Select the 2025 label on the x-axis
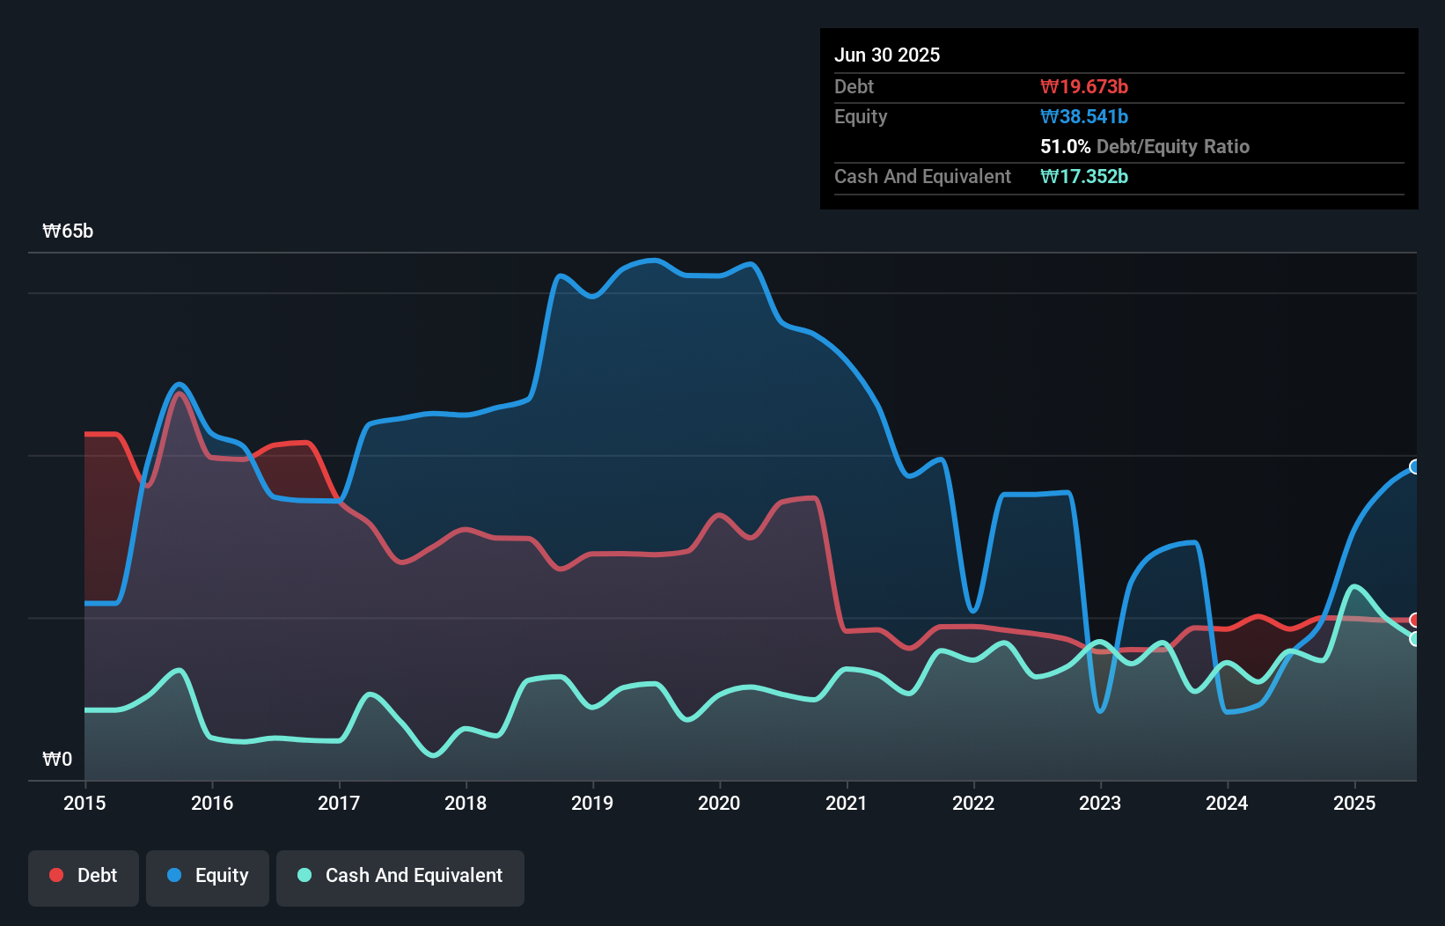The height and width of the screenshot is (926, 1445). [x=1354, y=803]
